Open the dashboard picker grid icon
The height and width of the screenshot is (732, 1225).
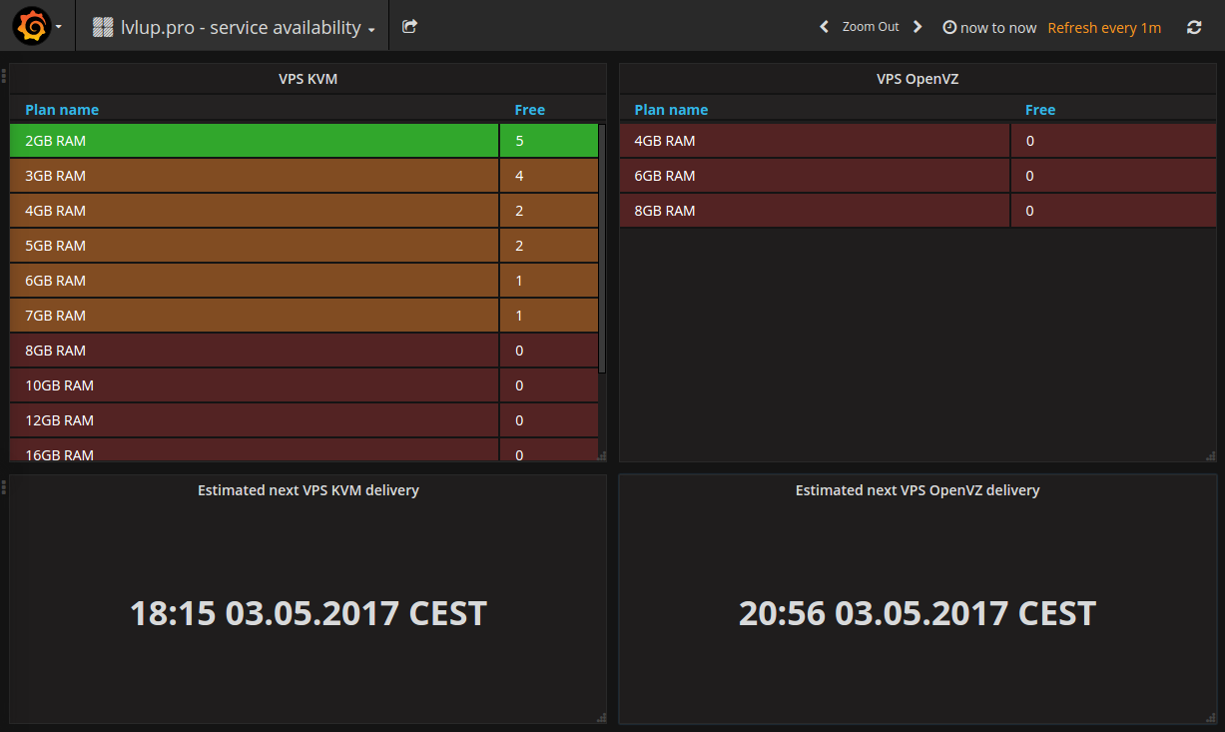coord(102,28)
